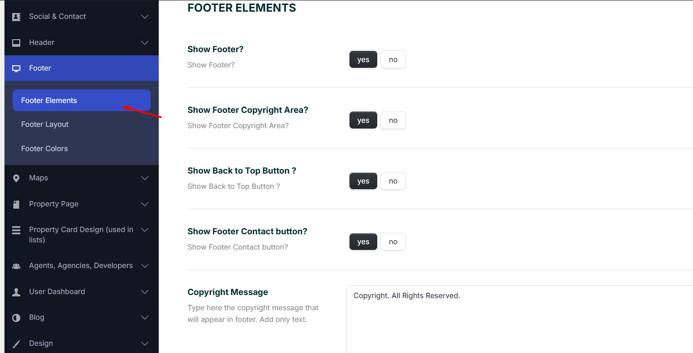The image size is (693, 353).
Task: Select the Footer Elements submenu item
Action: point(49,101)
